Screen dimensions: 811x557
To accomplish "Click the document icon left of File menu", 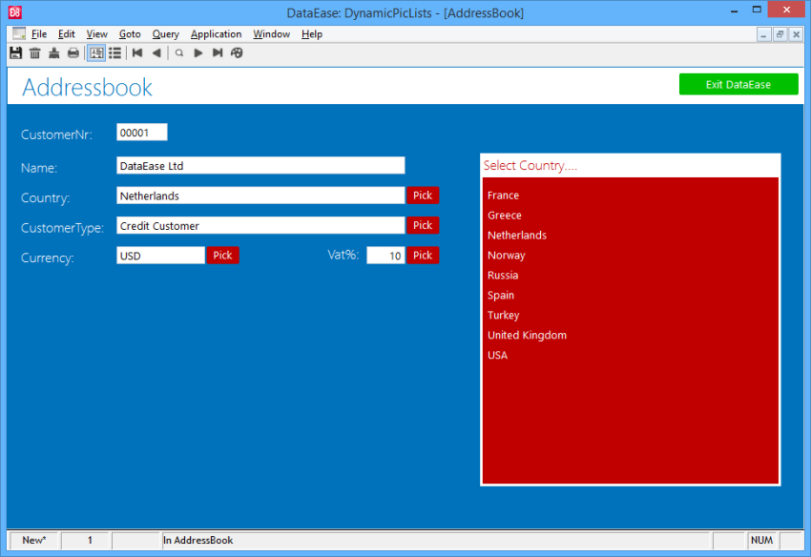I will pos(19,33).
